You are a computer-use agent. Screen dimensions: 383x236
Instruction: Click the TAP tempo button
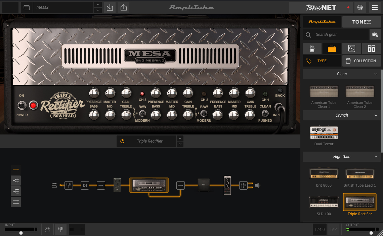tap(333, 230)
